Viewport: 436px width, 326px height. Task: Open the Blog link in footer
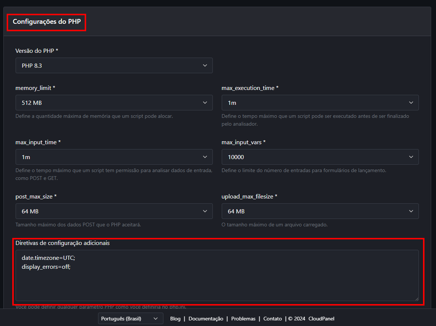[175, 319]
